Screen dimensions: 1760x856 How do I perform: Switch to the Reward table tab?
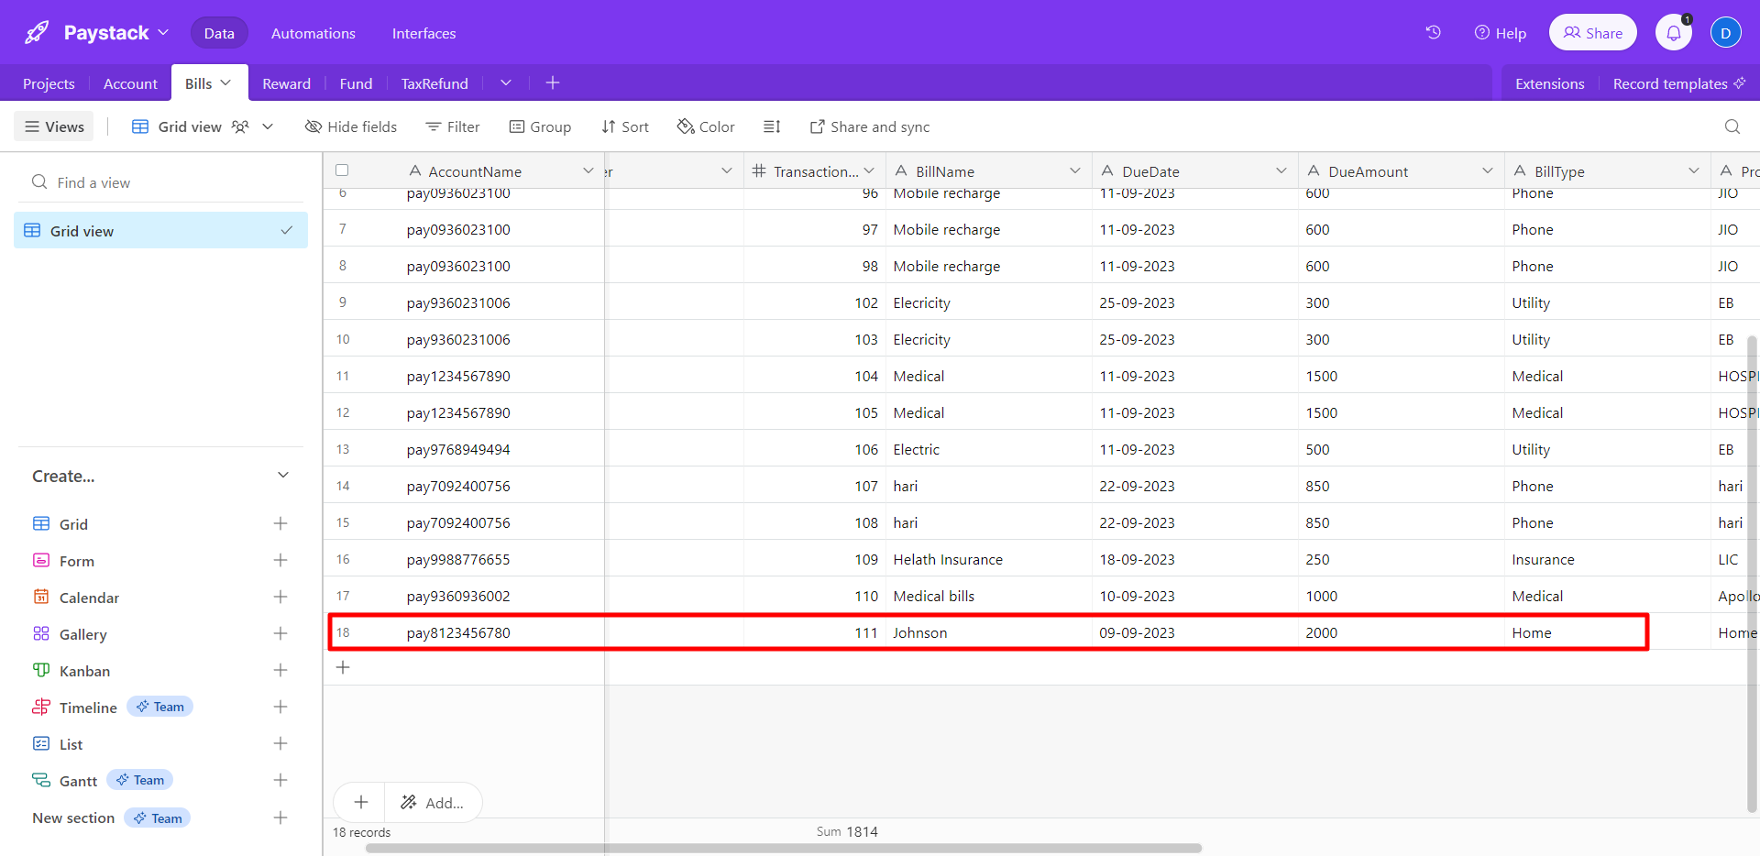286,83
